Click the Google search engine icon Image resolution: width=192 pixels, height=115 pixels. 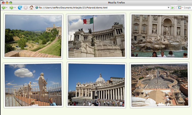click(179, 8)
